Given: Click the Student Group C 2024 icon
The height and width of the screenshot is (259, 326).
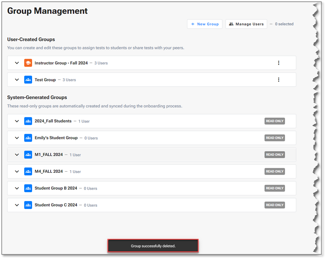Looking at the screenshot, I should click(28, 205).
